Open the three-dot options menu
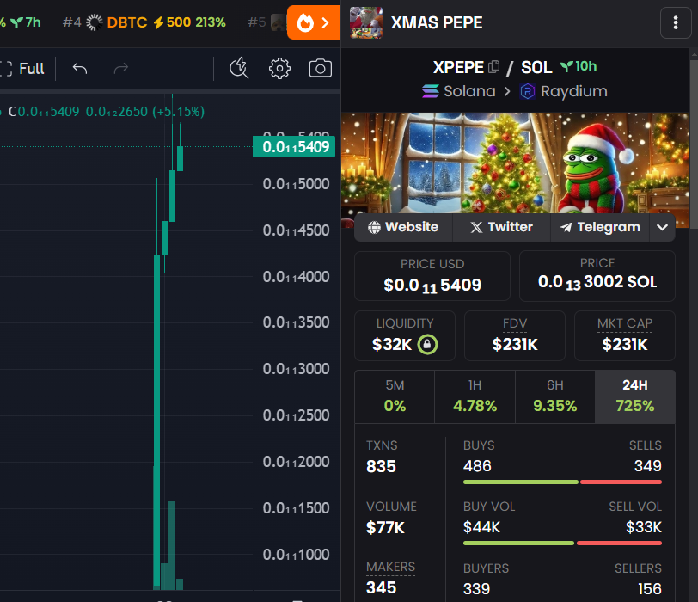 676,22
